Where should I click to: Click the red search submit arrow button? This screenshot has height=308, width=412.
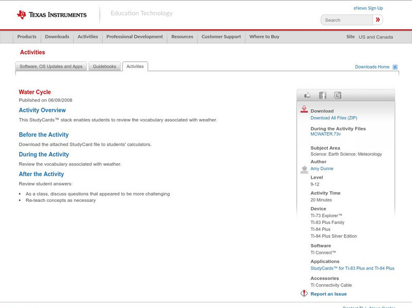pyautogui.click(x=378, y=20)
